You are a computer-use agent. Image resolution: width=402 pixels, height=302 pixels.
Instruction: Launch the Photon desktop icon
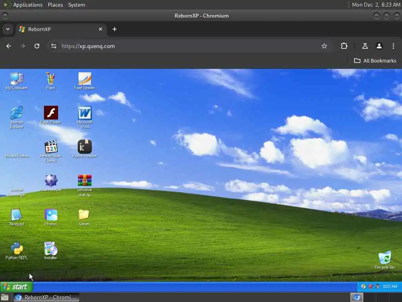click(x=51, y=217)
